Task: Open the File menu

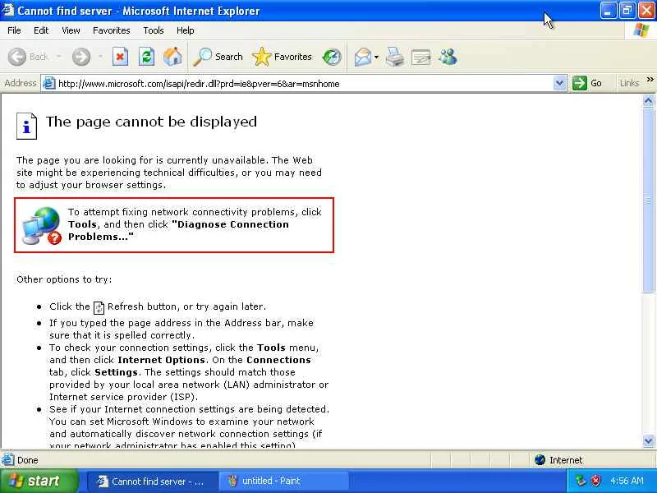Action: [14, 30]
